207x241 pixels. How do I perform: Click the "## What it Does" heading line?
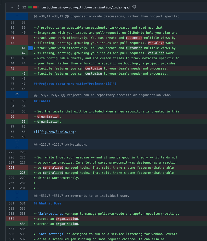coord(47,203)
